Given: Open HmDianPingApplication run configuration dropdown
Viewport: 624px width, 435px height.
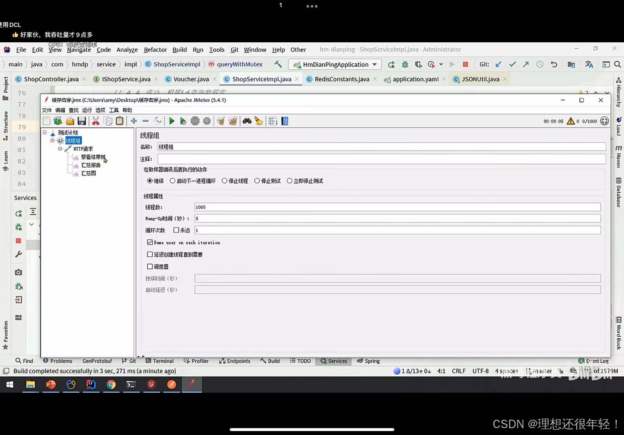Looking at the screenshot, I should pos(335,64).
